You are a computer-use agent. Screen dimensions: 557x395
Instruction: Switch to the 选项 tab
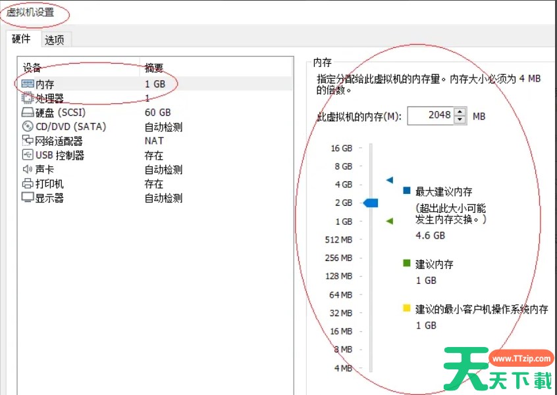pyautogui.click(x=55, y=39)
